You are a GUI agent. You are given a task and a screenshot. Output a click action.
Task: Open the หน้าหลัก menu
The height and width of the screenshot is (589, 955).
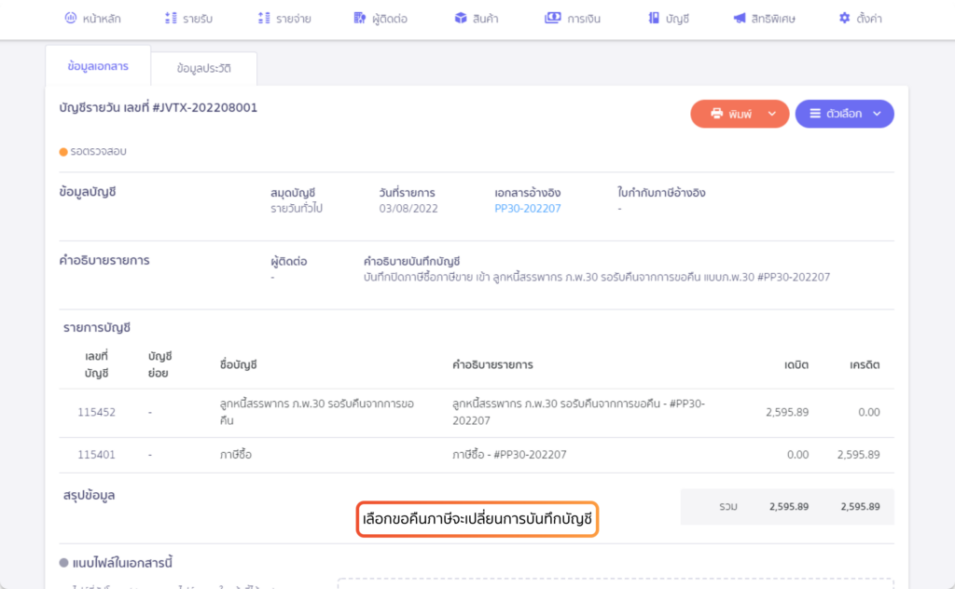pyautogui.click(x=92, y=19)
